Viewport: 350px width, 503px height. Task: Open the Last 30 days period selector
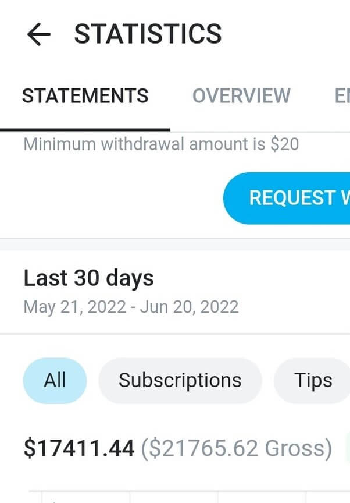(89, 278)
